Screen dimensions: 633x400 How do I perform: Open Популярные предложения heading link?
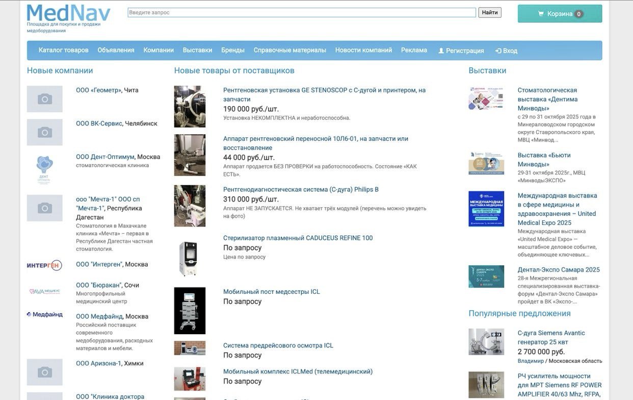(x=520, y=313)
